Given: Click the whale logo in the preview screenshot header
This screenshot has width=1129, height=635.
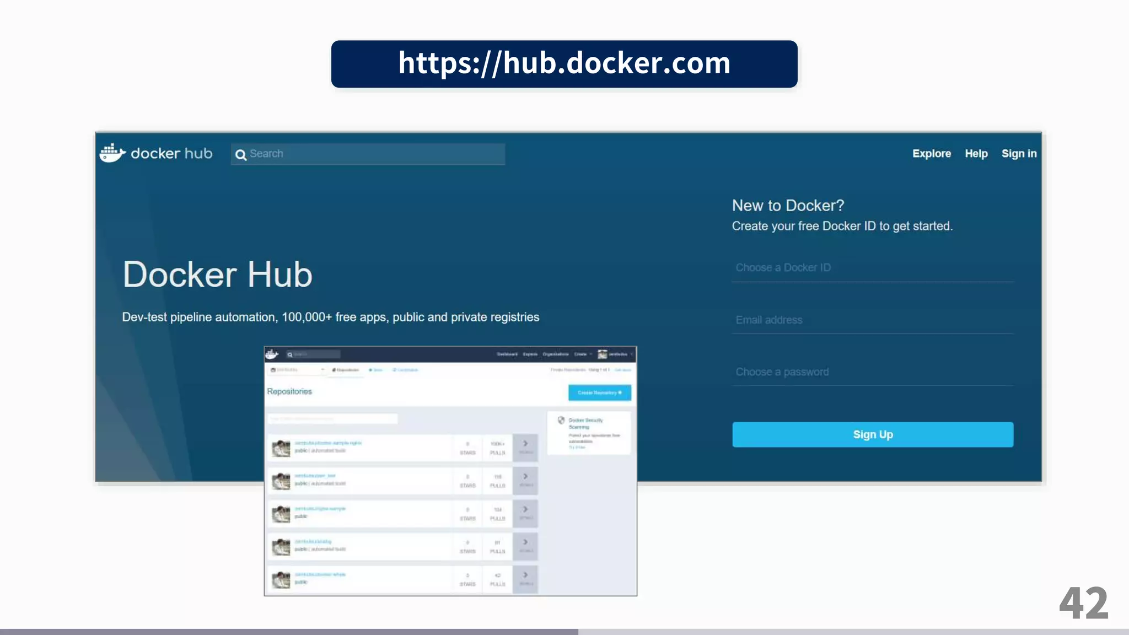Looking at the screenshot, I should click(272, 354).
